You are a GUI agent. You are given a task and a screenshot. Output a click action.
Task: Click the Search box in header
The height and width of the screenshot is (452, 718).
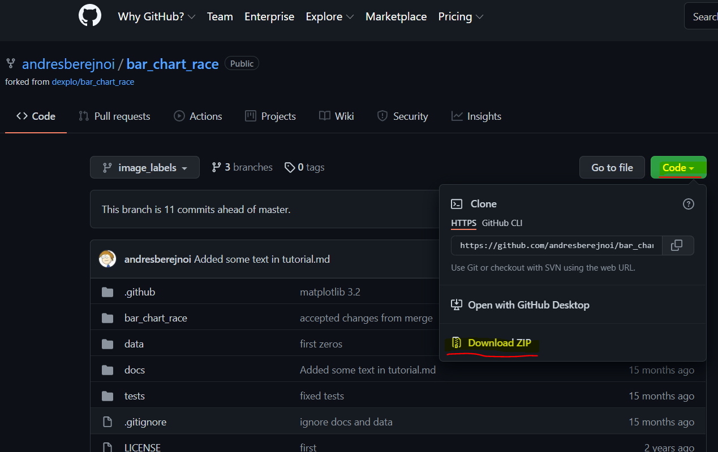coord(701,17)
